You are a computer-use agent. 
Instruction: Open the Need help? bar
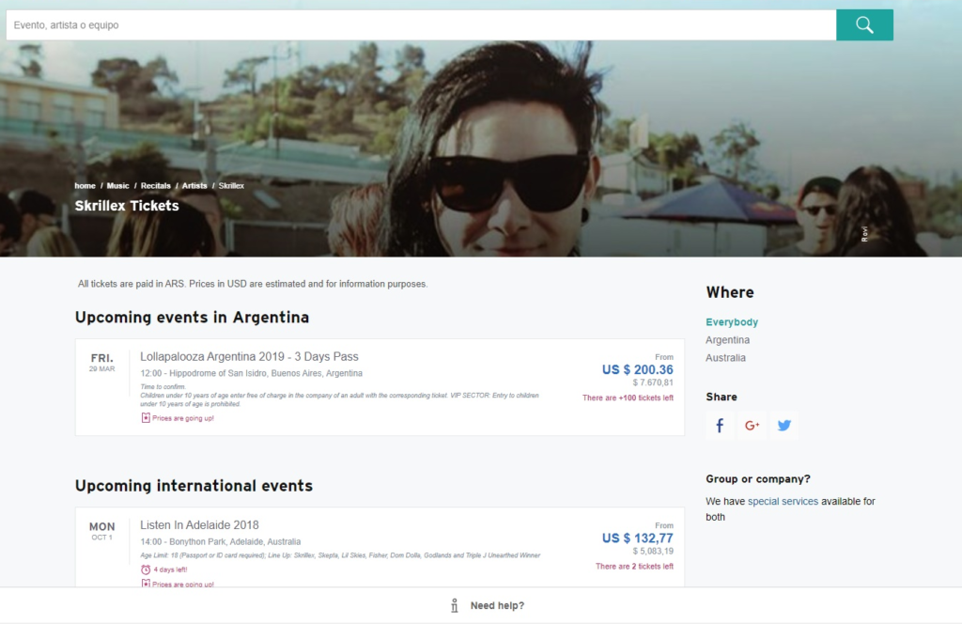coord(497,605)
